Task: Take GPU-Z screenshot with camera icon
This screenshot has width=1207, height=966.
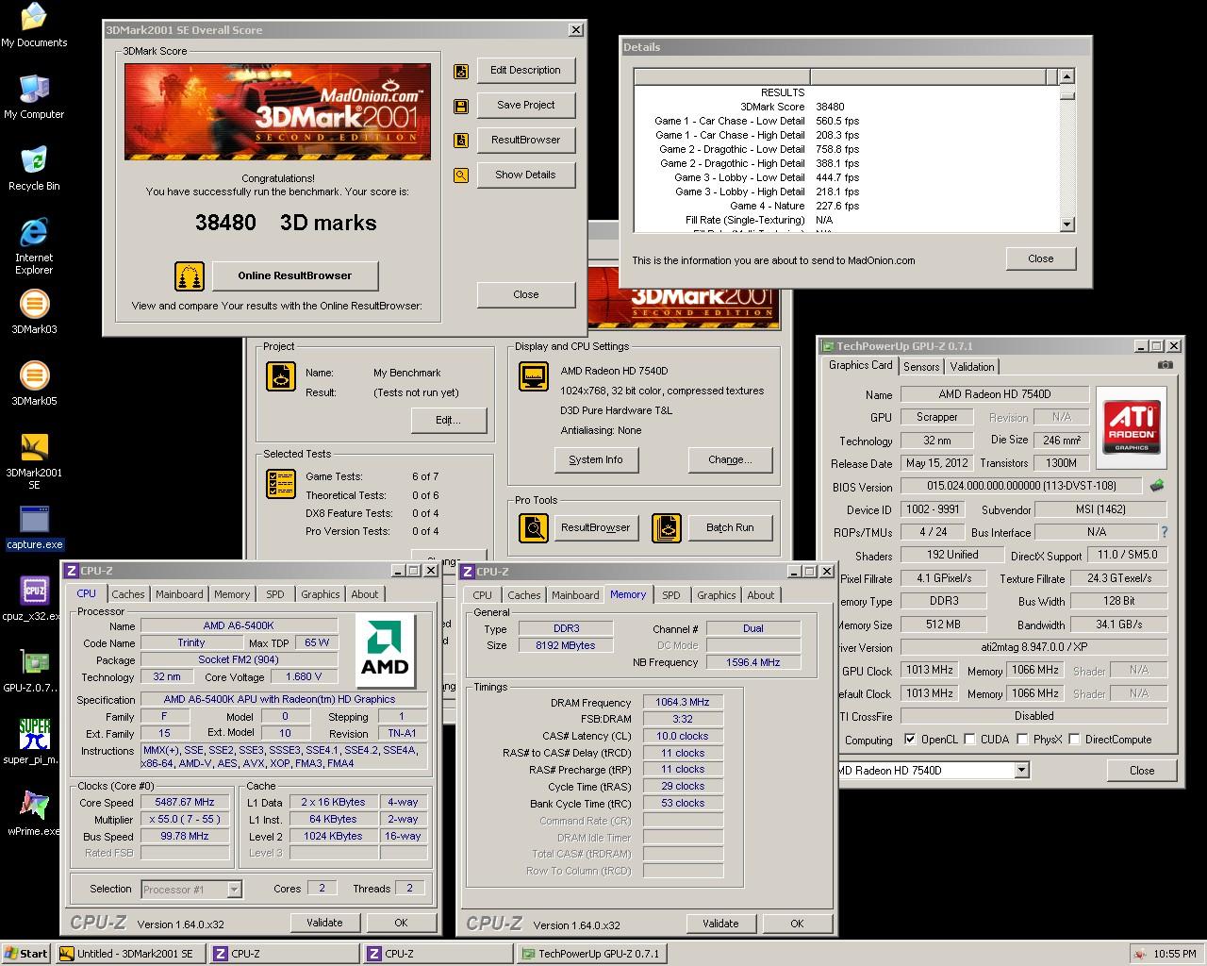Action: pos(1166,365)
